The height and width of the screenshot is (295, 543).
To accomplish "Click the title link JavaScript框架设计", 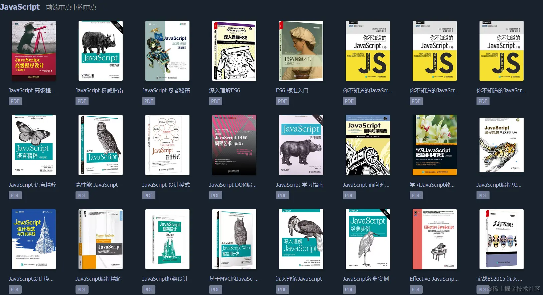I will (165, 279).
